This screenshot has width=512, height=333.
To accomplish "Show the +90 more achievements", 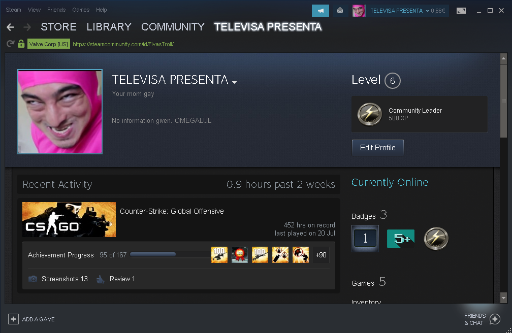I will pos(321,255).
